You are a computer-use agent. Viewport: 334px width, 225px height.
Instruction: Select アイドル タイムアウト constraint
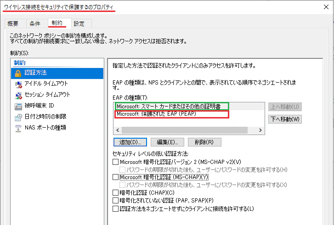[x=57, y=84]
